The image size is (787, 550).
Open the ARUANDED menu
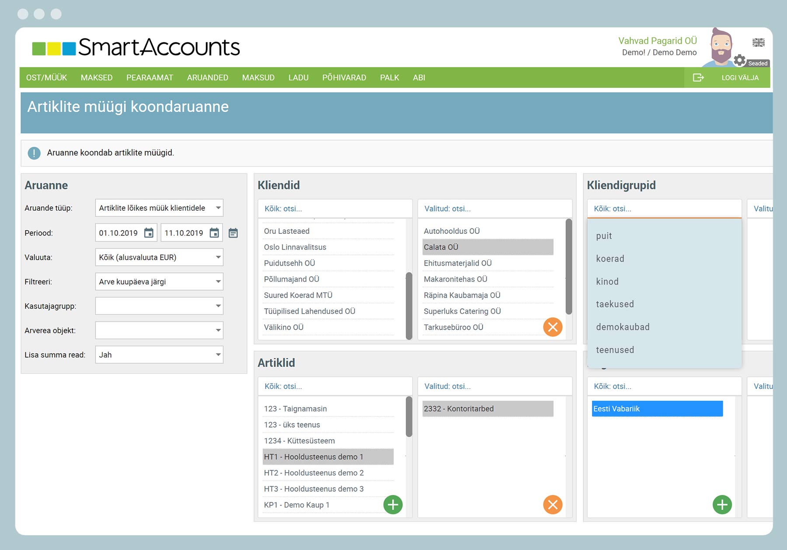click(208, 77)
